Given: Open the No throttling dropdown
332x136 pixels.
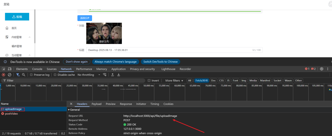Looking at the screenshot, I should (88, 75).
